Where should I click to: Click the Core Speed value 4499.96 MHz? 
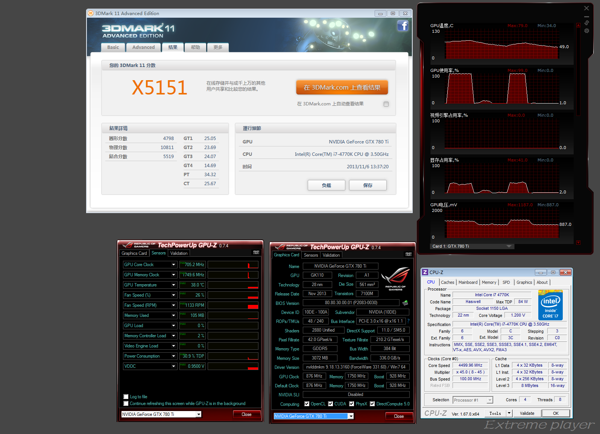point(470,365)
